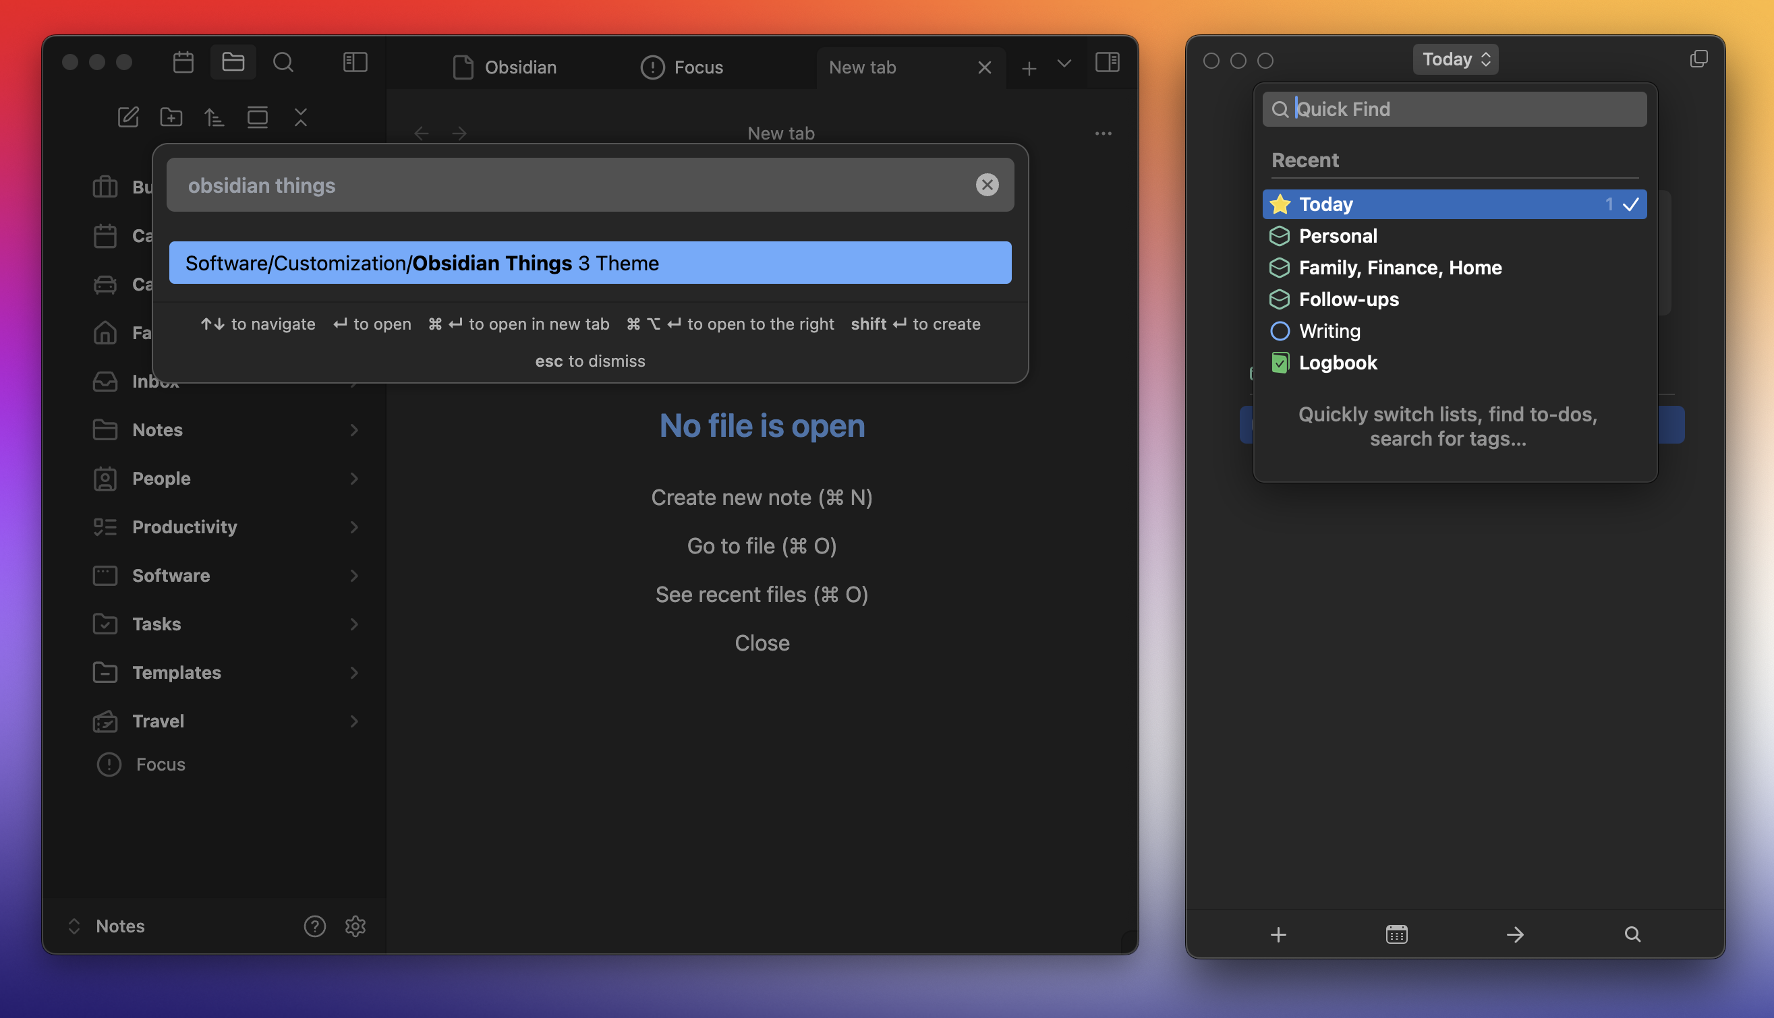Open a new Things window icon
The image size is (1774, 1018).
(1698, 59)
